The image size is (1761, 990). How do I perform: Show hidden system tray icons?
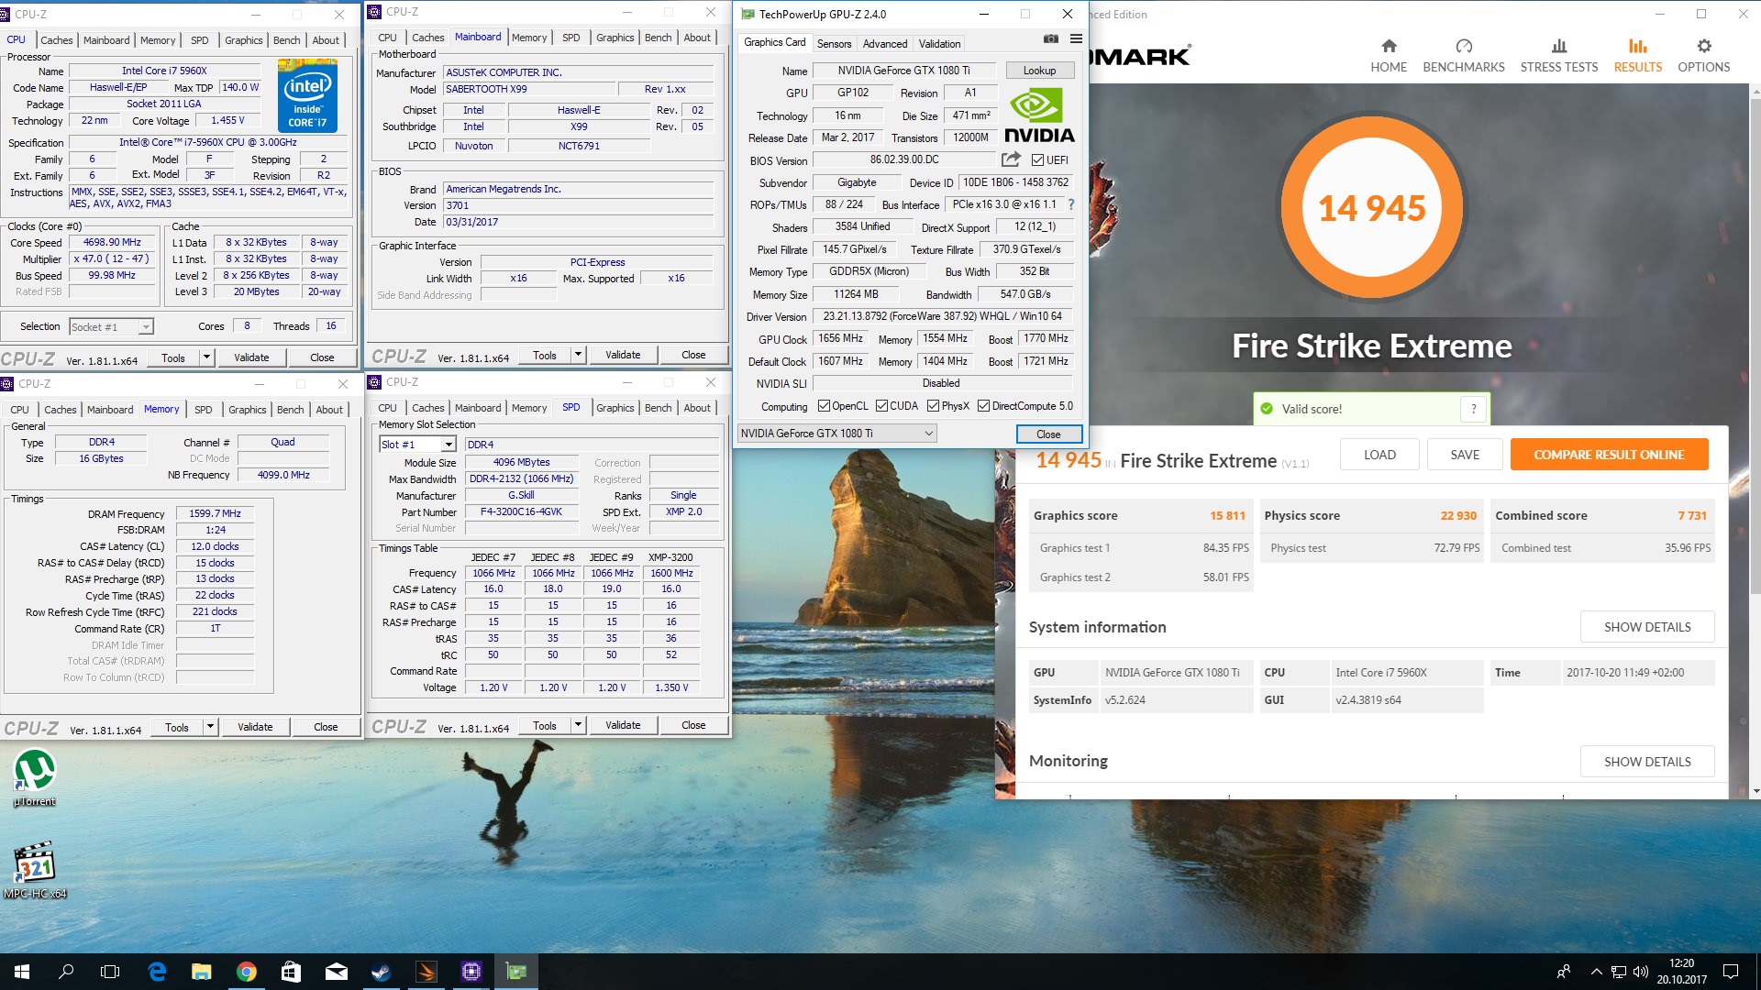tap(1596, 972)
